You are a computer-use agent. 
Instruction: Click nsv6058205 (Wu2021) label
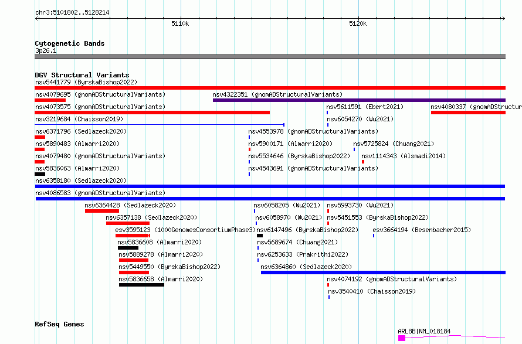[287, 205]
